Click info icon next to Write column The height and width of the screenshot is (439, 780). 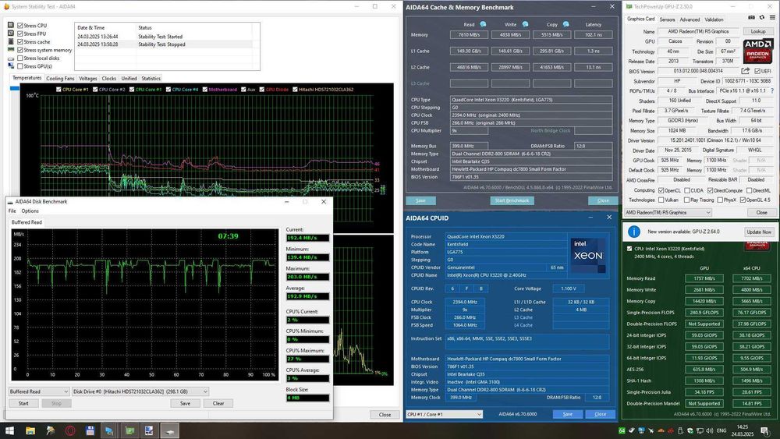525,24
